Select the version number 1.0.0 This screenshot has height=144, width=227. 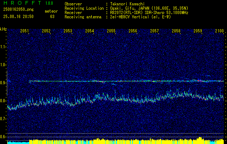49,3
